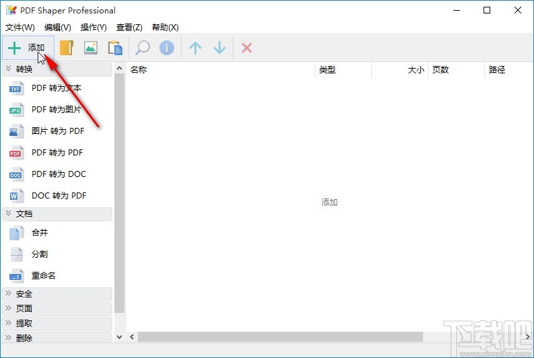Click the 分割 split document icon

16,254
